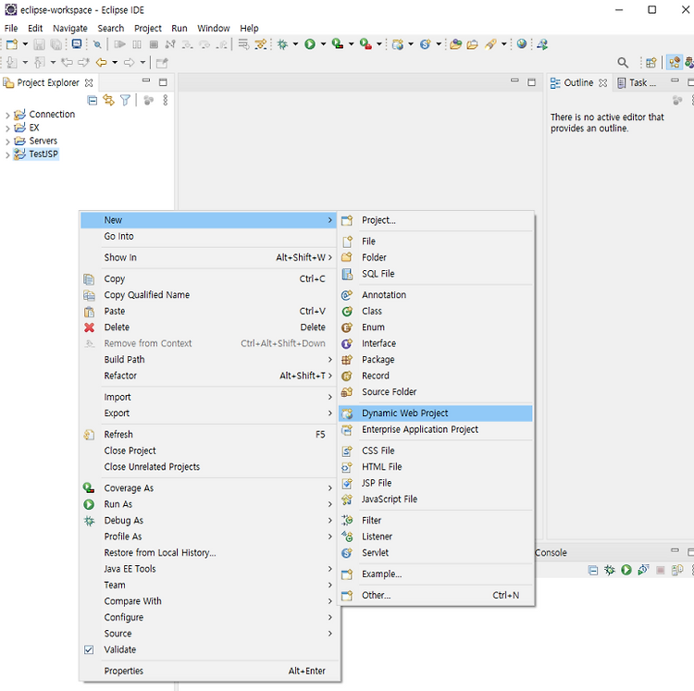Select the TestJSP project in tree
This screenshot has height=691, width=694.
(x=43, y=154)
